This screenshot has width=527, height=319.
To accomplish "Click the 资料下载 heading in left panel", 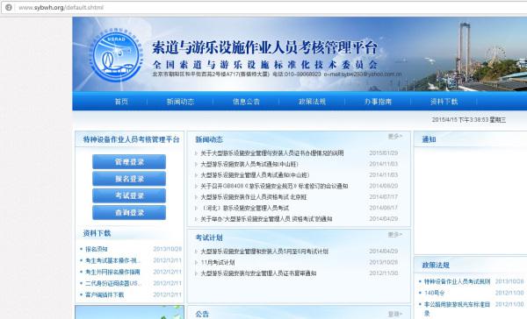I will tap(97, 233).
